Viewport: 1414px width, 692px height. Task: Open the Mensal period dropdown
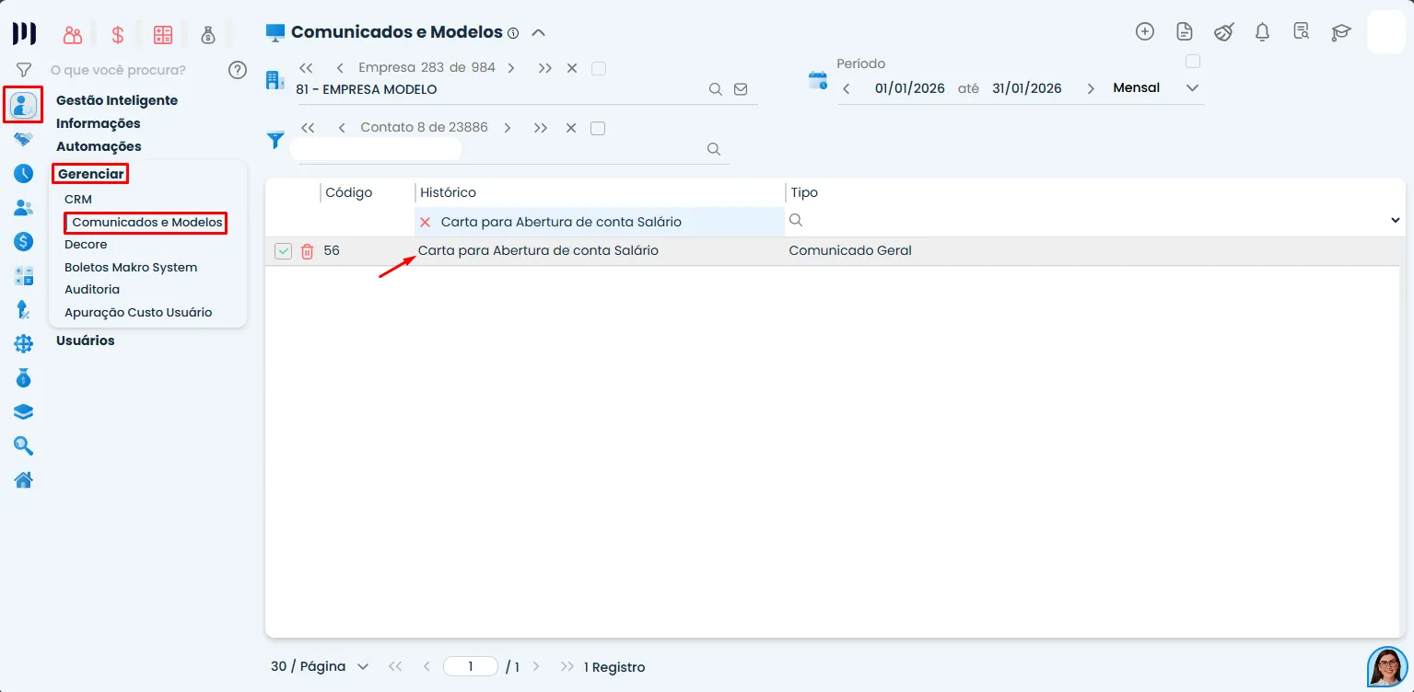tap(1193, 87)
